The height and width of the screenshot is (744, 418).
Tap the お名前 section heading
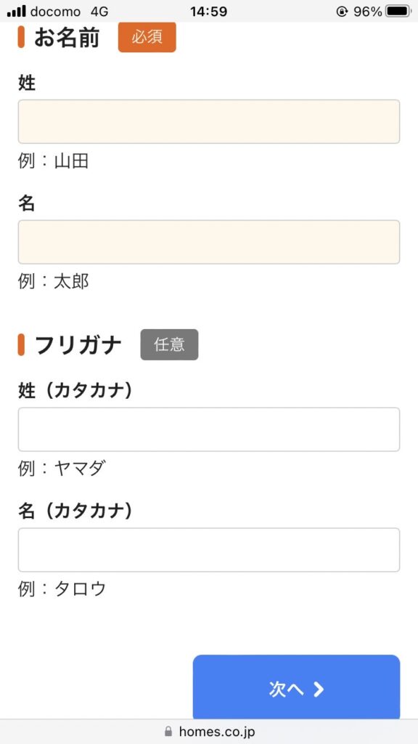tap(67, 38)
